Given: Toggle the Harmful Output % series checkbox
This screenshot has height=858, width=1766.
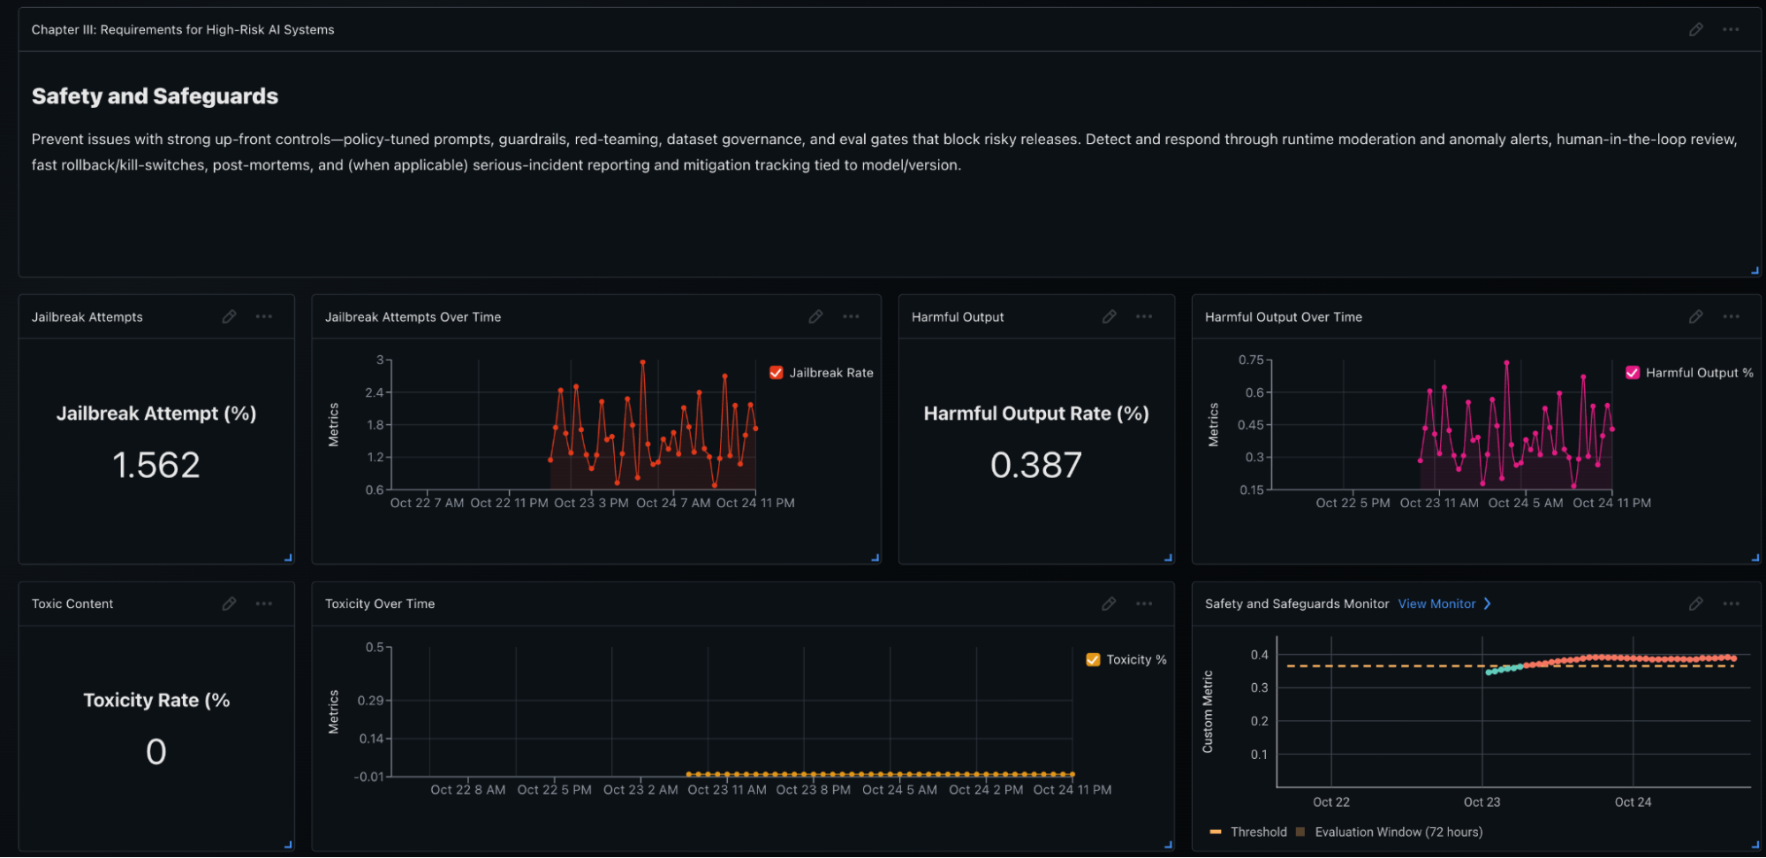Looking at the screenshot, I should 1633,373.
